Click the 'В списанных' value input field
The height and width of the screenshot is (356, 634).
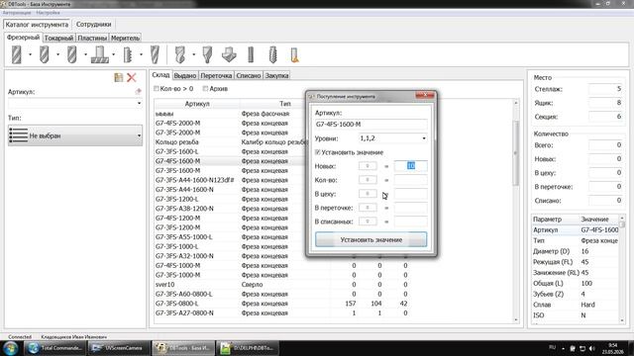pyautogui.click(x=410, y=222)
